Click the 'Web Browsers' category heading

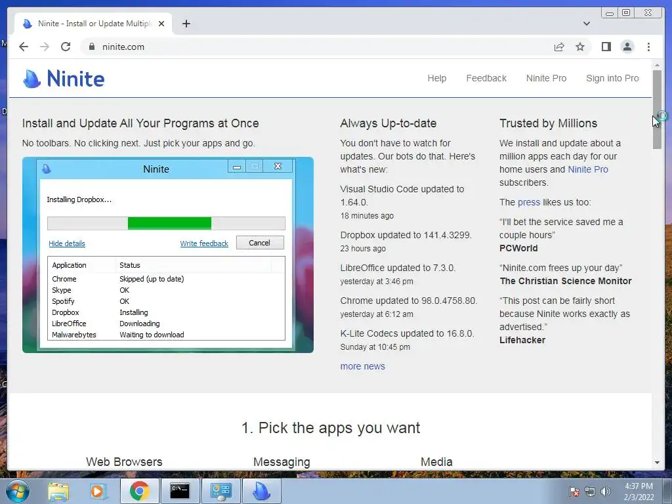click(124, 462)
